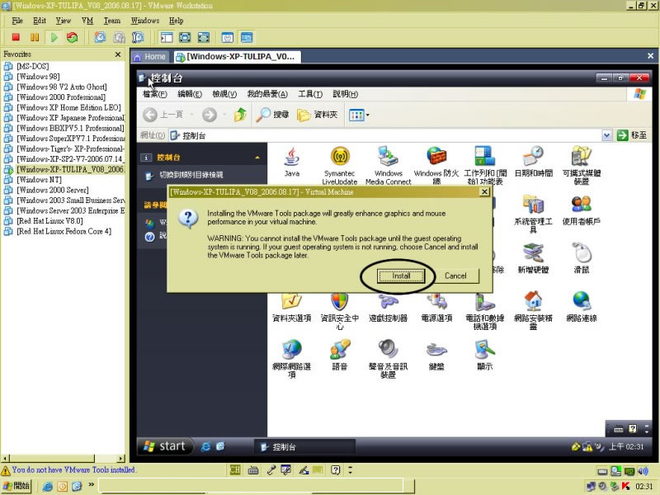
Task: Select [Windows 2000 Server] in Favorites
Action: [x=52, y=190]
